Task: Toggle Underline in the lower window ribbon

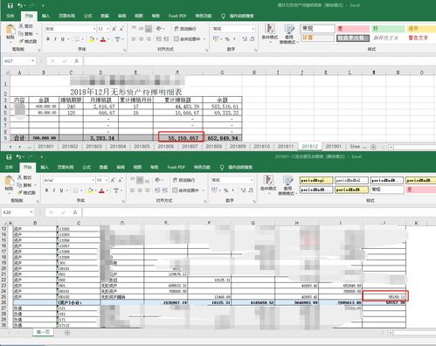Action: point(61,190)
